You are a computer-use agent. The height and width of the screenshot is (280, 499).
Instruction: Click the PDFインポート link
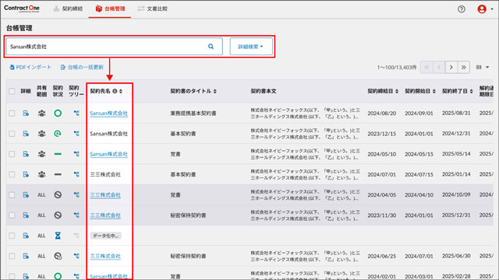click(30, 68)
